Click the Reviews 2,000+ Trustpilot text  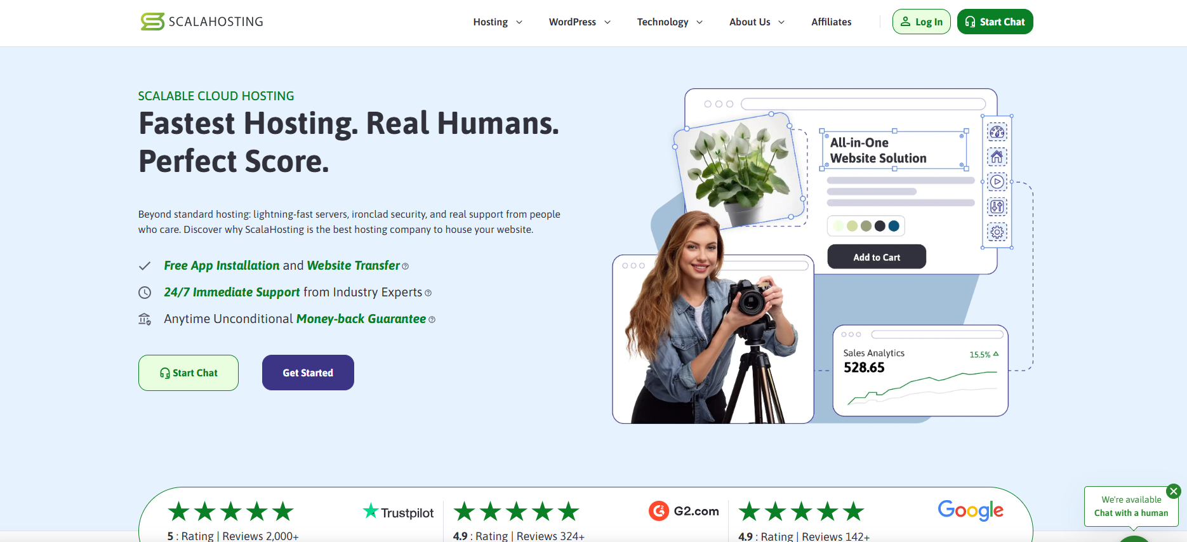pos(260,536)
